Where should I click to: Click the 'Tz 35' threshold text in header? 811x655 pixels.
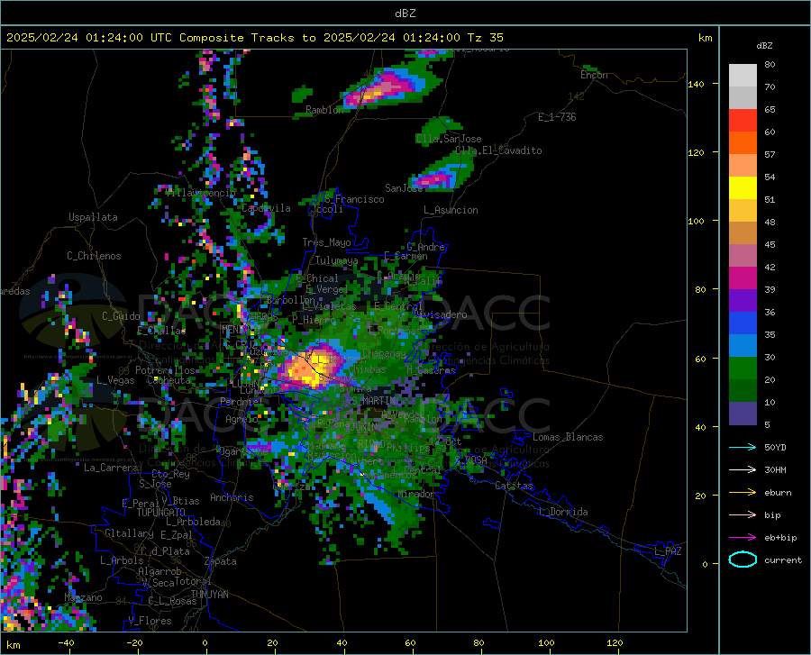click(485, 38)
